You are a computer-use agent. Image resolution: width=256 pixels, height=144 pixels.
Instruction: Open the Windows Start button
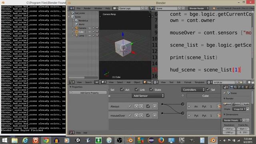point(4,140)
